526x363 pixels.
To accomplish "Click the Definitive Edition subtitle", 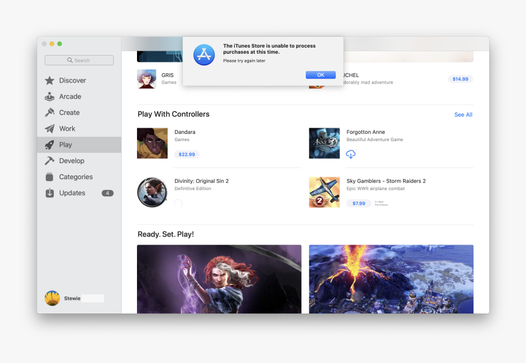I will pyautogui.click(x=193, y=188).
